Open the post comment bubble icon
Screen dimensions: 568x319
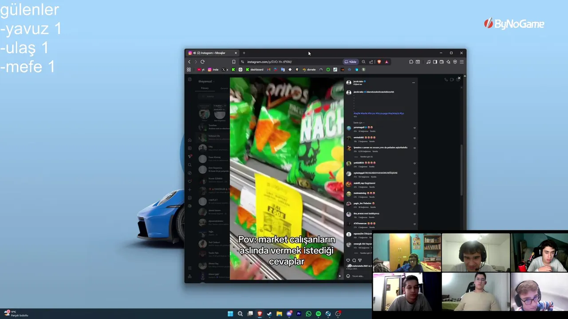(354, 260)
